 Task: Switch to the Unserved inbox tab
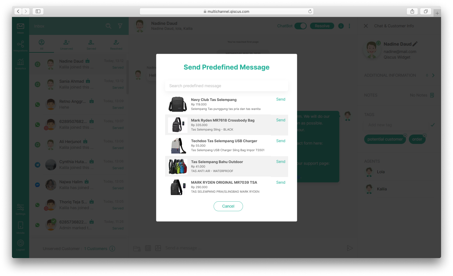tap(66, 44)
